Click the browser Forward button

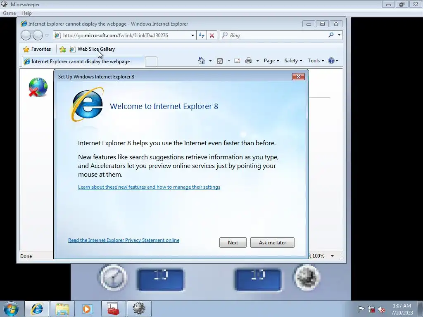(x=38, y=35)
